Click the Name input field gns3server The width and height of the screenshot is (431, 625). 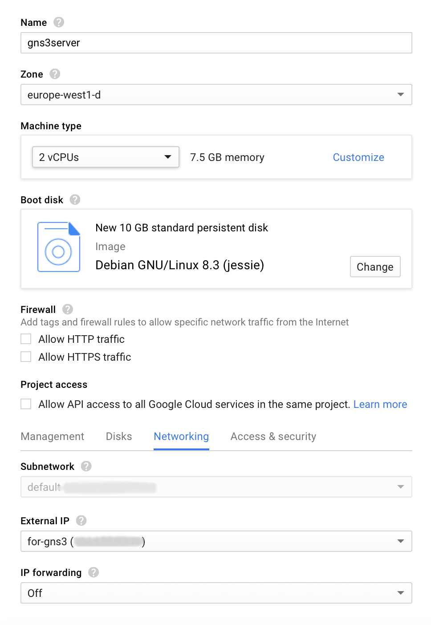pos(216,43)
